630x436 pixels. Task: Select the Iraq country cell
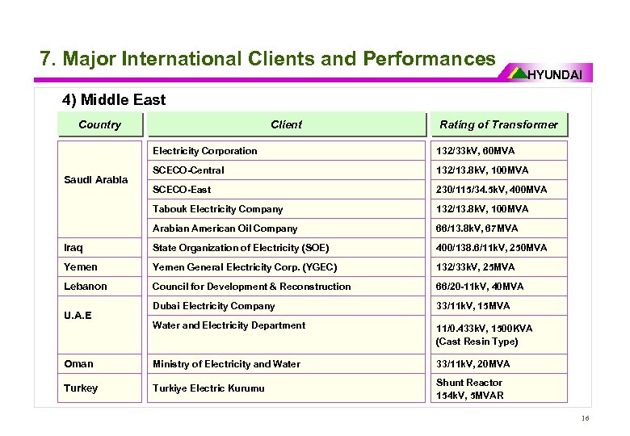pos(99,248)
